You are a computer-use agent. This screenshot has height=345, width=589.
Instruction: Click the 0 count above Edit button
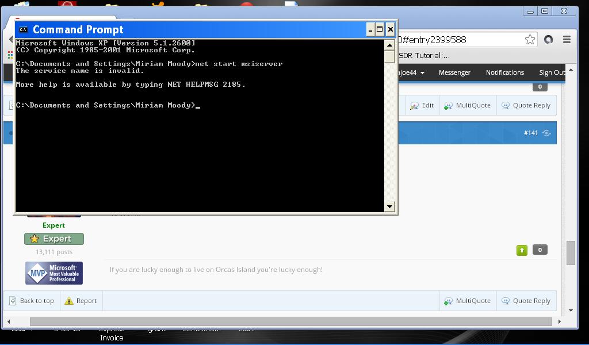540,87
